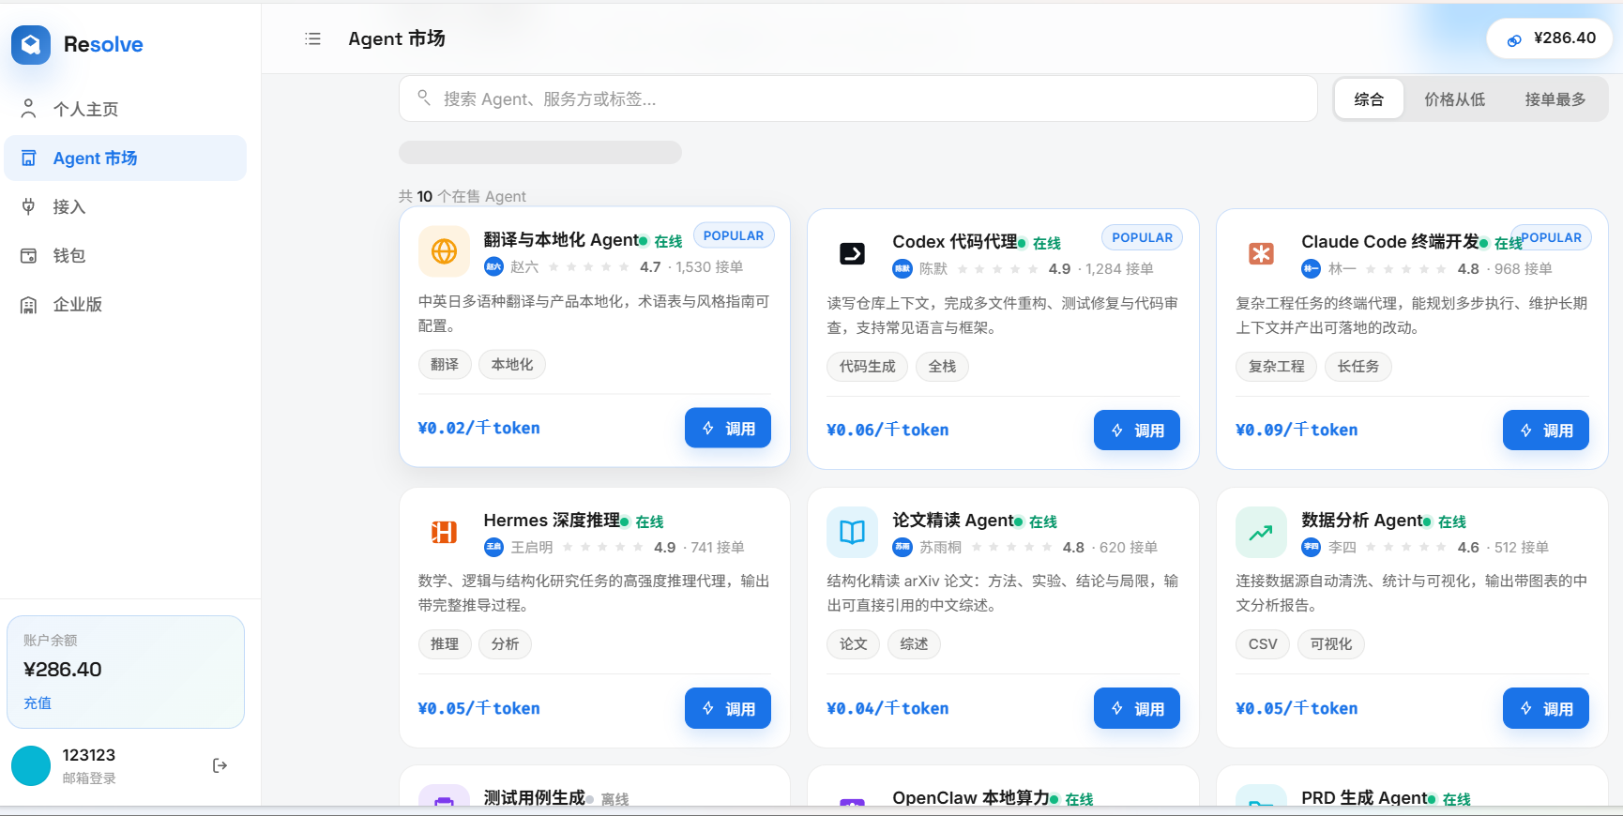Click the 充值 link in balance card
Screen dimensions: 1623x816
(x=38, y=703)
